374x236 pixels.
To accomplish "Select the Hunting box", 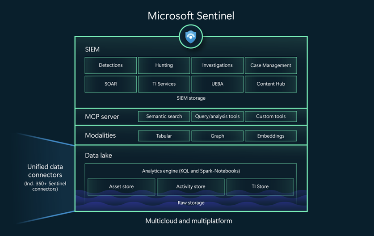I will click(164, 65).
